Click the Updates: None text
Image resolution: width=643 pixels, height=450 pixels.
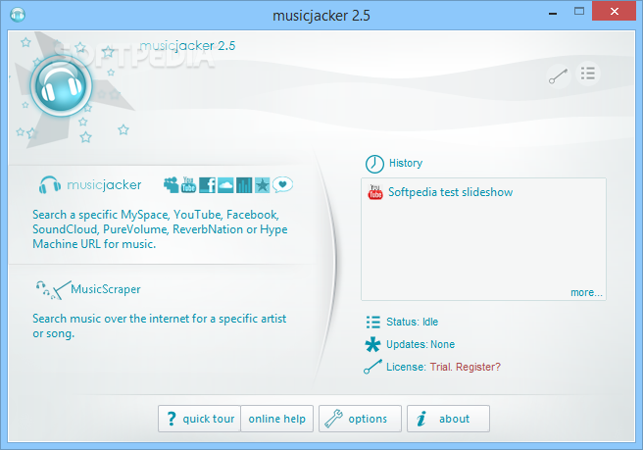[x=420, y=344]
